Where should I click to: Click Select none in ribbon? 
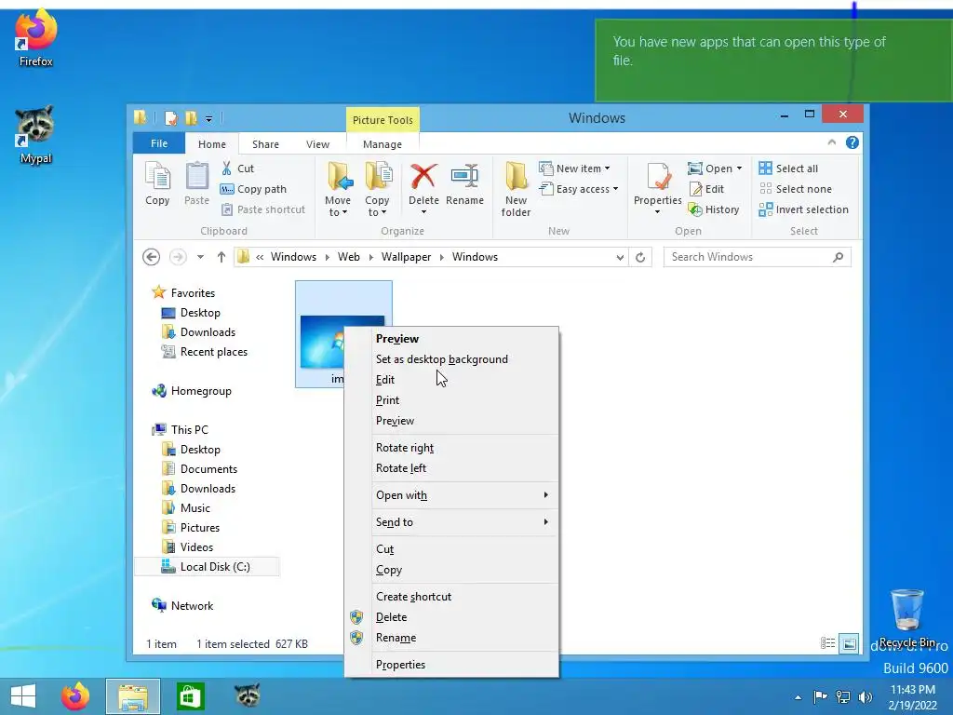(x=795, y=189)
